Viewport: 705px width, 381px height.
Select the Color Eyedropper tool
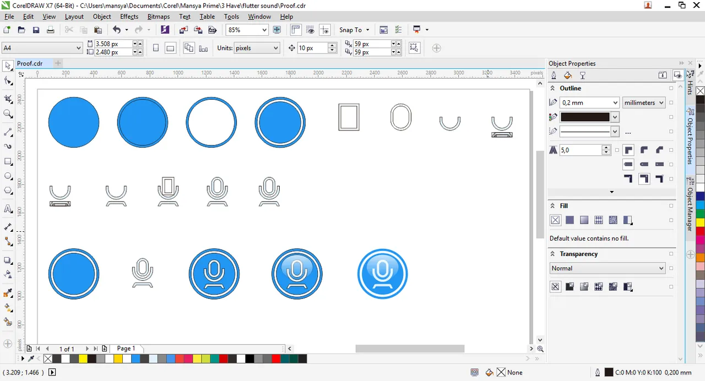click(x=8, y=293)
